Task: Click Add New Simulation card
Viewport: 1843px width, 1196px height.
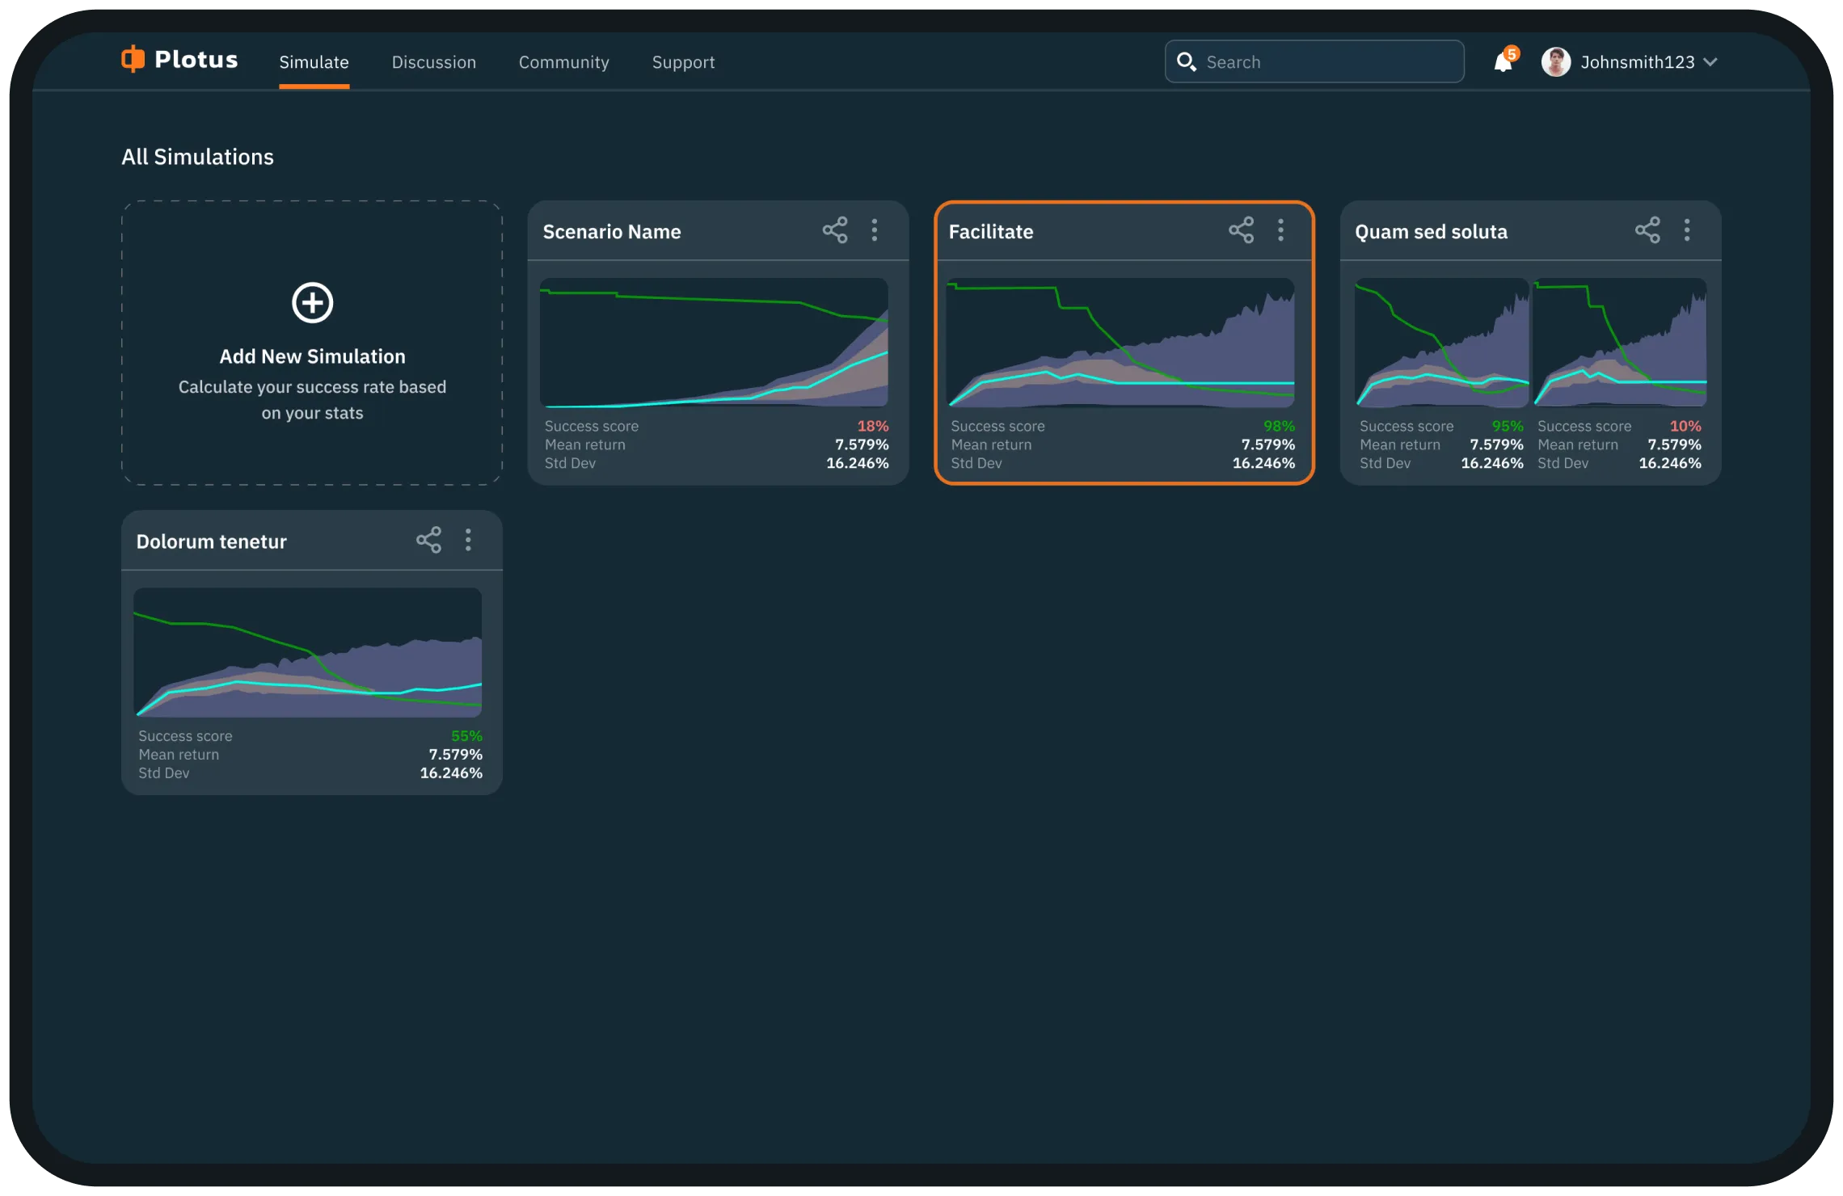Action: 312,356
